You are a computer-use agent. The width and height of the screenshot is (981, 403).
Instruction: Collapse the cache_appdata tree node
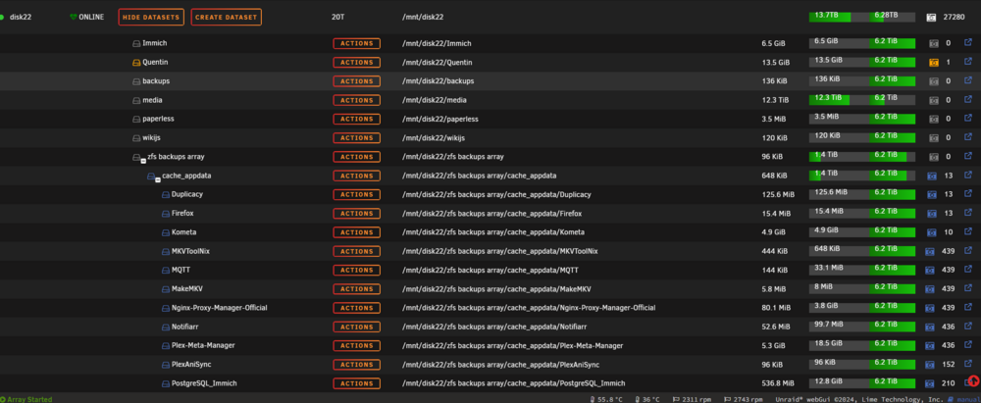[x=158, y=179]
